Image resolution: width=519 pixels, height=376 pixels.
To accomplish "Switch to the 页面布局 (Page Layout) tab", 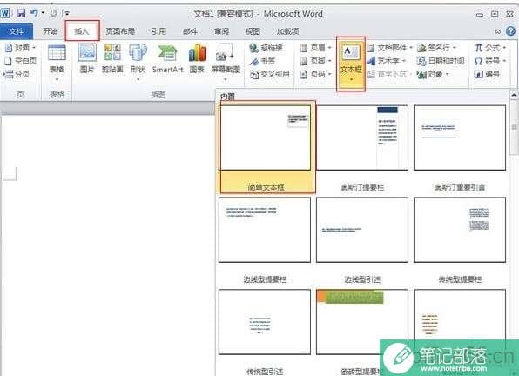I will pos(120,31).
